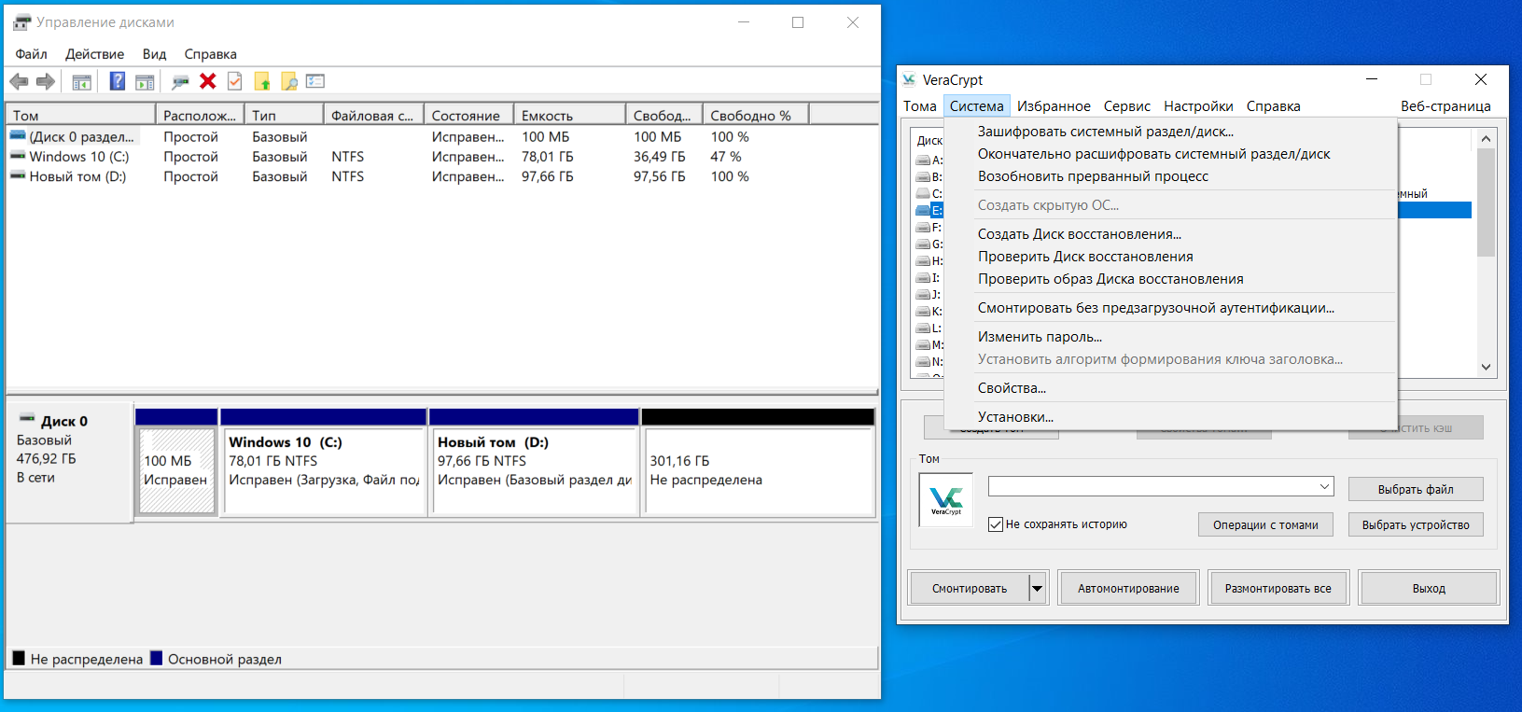This screenshot has height=712, width=1522.
Task: Click the properties checkmark sheet icon
Action: (x=235, y=81)
